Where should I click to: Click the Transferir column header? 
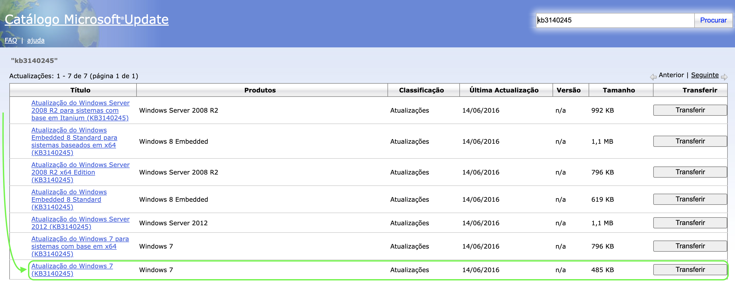pos(700,90)
